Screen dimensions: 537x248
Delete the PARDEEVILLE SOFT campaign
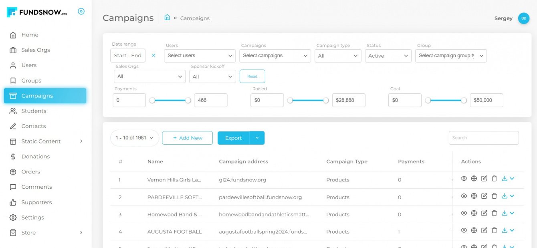click(494, 196)
